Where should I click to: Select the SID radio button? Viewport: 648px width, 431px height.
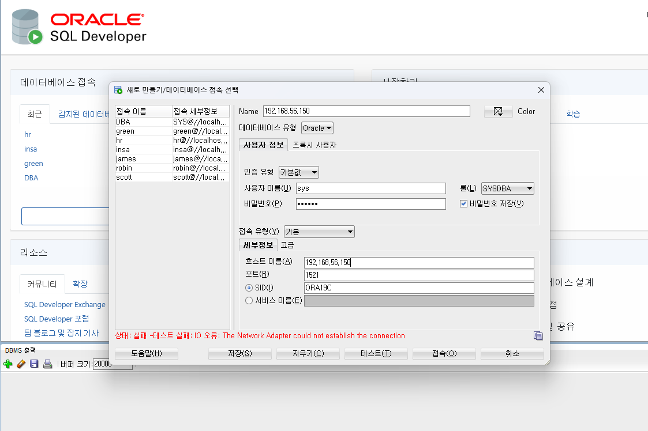(249, 288)
